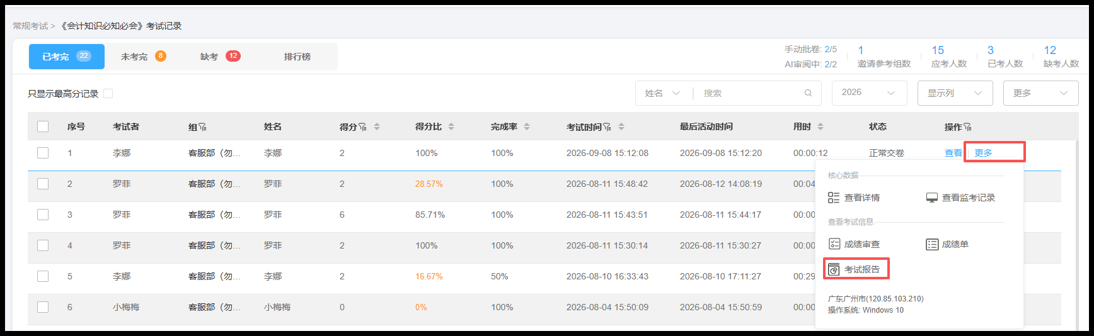Sort by 得分比 column
This screenshot has width=1094, height=336.
tap(451, 126)
